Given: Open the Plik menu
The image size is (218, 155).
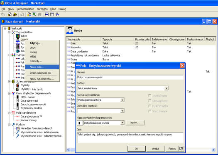Looking at the screenshot, I should tap(3, 9).
